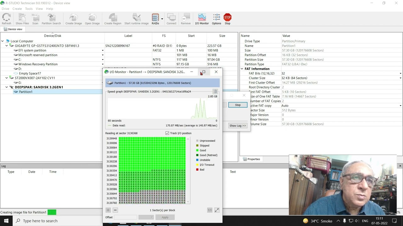Select the Properties tab
This screenshot has width=403, height=226.
coord(251,159)
